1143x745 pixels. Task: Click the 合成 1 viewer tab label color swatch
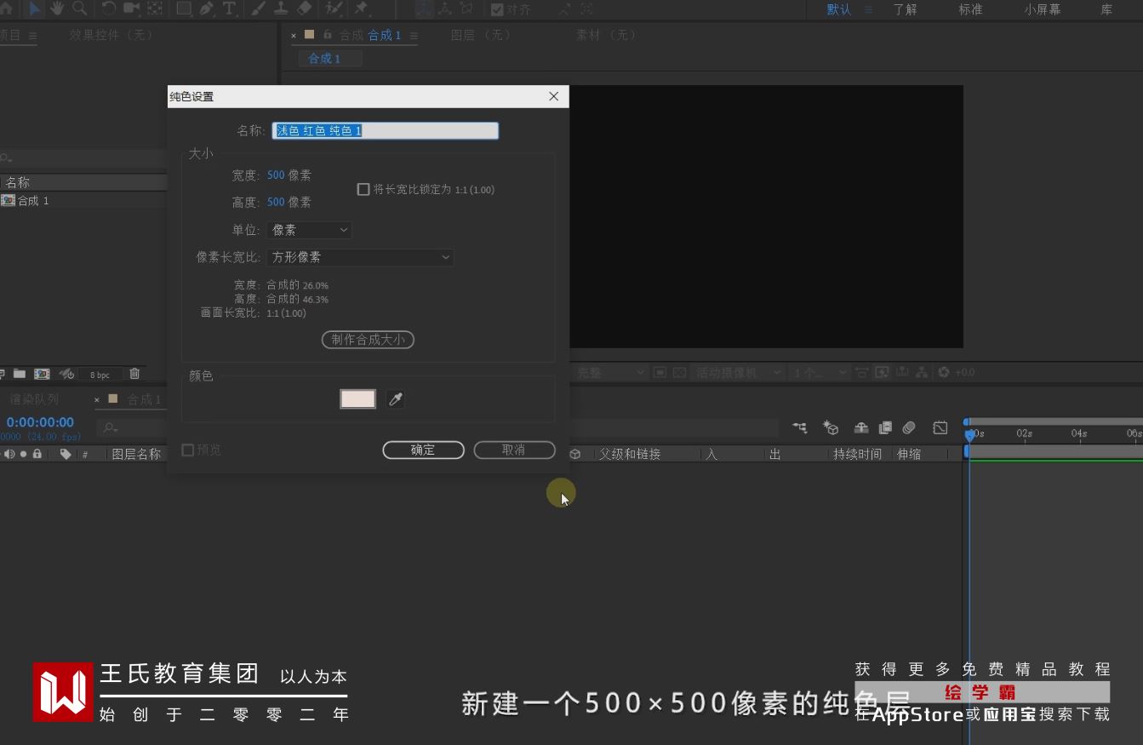pyautogui.click(x=310, y=35)
